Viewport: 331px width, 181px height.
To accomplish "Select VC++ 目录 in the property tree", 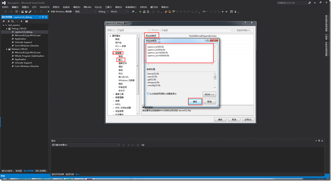I will click(x=120, y=46).
